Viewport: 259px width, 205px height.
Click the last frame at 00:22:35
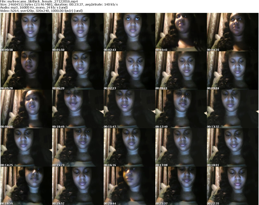[x=232, y=186]
